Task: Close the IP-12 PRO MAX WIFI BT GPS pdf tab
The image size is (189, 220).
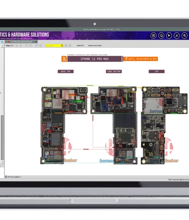Action: click(x=36, y=42)
